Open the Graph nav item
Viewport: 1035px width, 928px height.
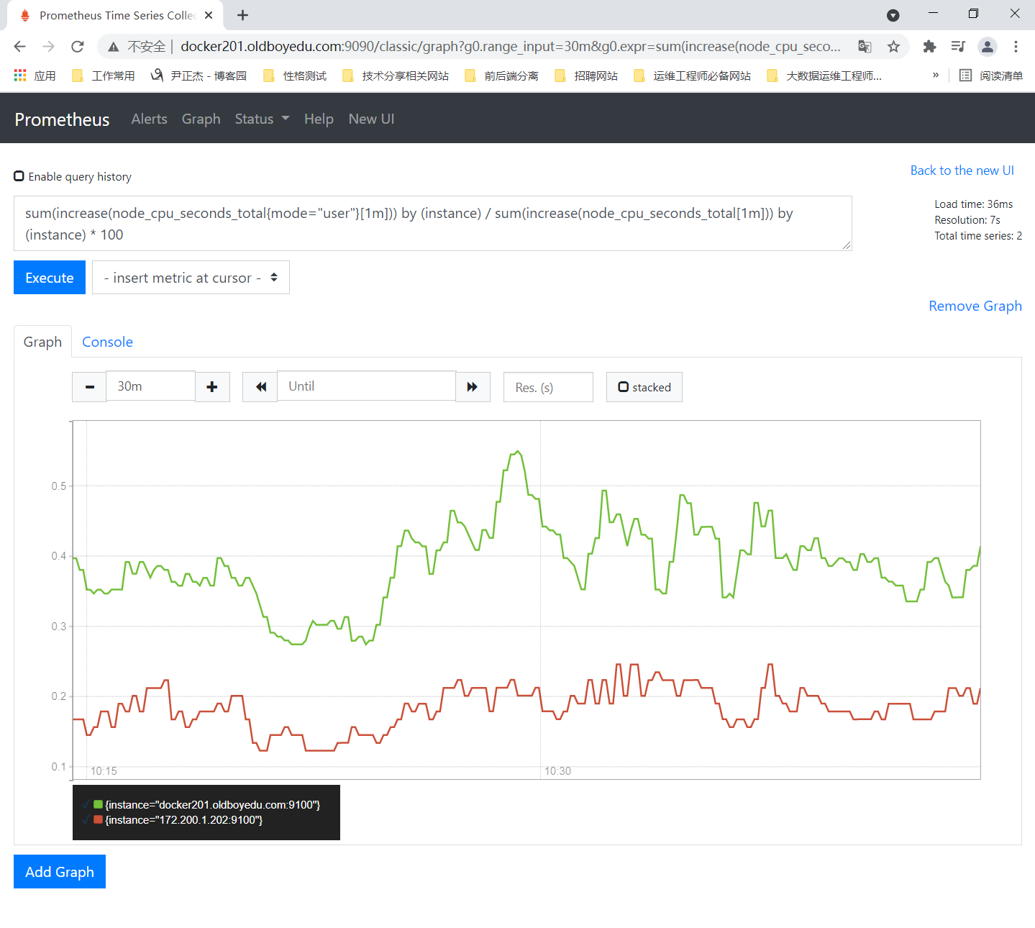(x=201, y=119)
